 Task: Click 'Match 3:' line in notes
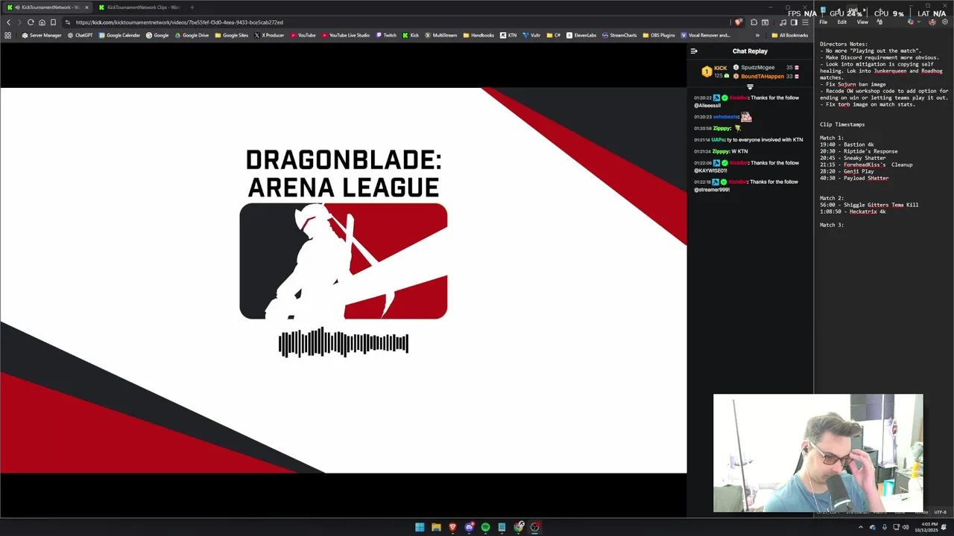click(x=832, y=225)
